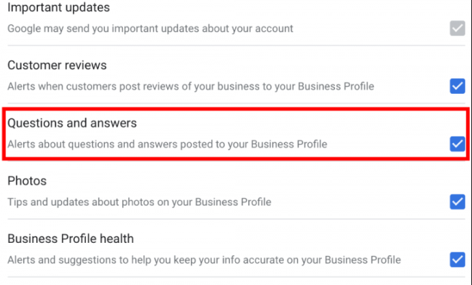Viewport: 472px width, 285px height.
Task: Click the Customer reviews heading
Action: [x=57, y=65]
